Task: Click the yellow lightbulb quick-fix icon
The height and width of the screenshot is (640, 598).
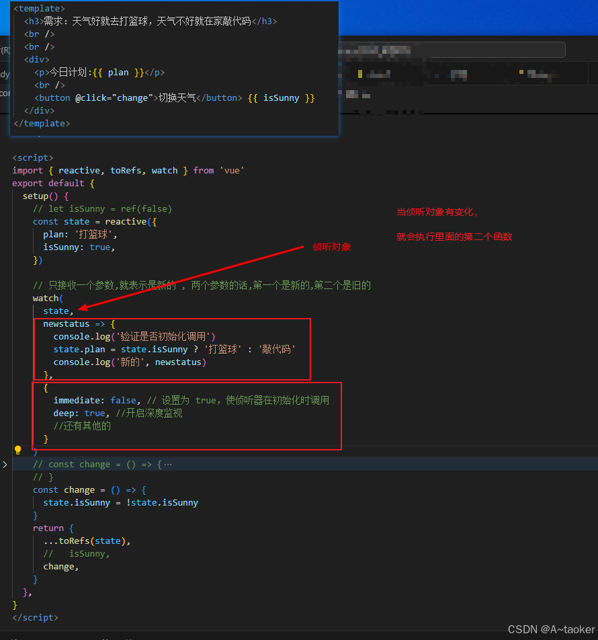Action: (17, 450)
